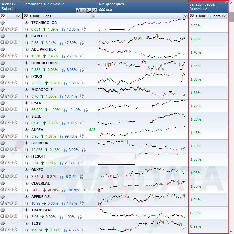Click calendar icon beside '1 Jour , 50 bars'
The image size is (234, 234).
click(x=192, y=16)
